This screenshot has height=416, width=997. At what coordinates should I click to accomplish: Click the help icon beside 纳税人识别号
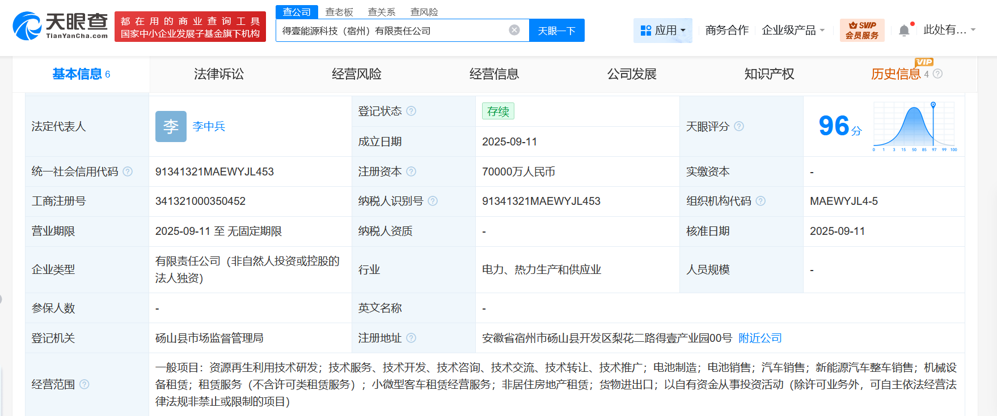[433, 201]
